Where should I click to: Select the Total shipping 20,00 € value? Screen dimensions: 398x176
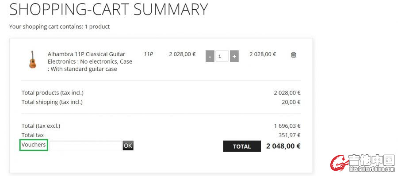point(291,102)
